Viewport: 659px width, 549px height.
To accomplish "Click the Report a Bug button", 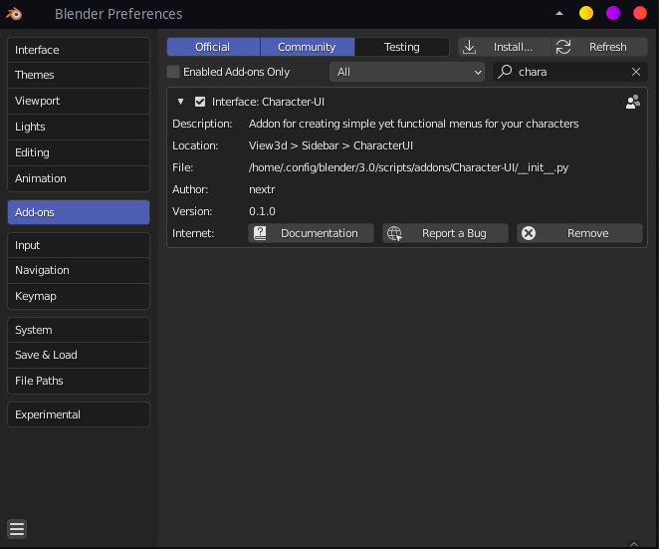I will (x=446, y=233).
